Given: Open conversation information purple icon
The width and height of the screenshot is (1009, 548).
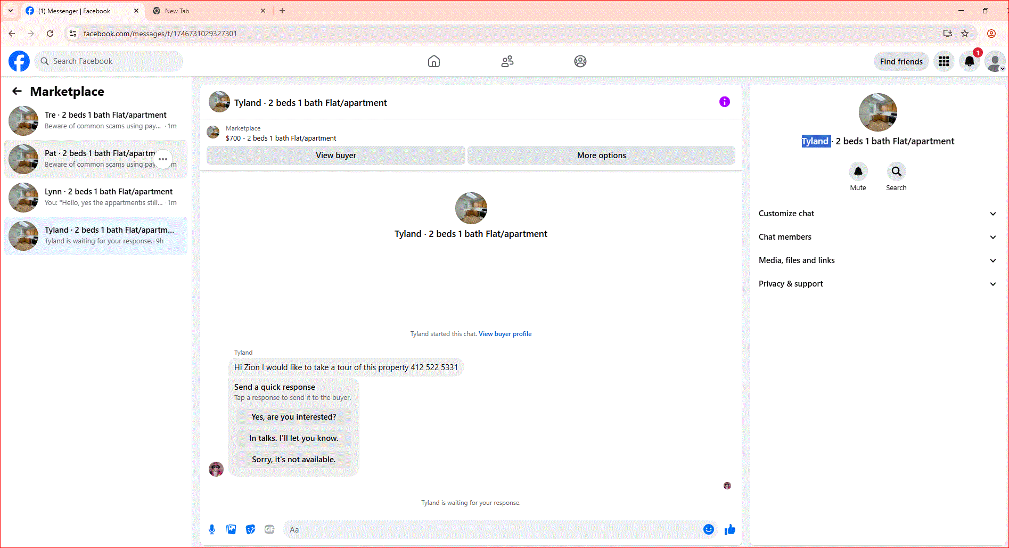Looking at the screenshot, I should click(x=725, y=102).
